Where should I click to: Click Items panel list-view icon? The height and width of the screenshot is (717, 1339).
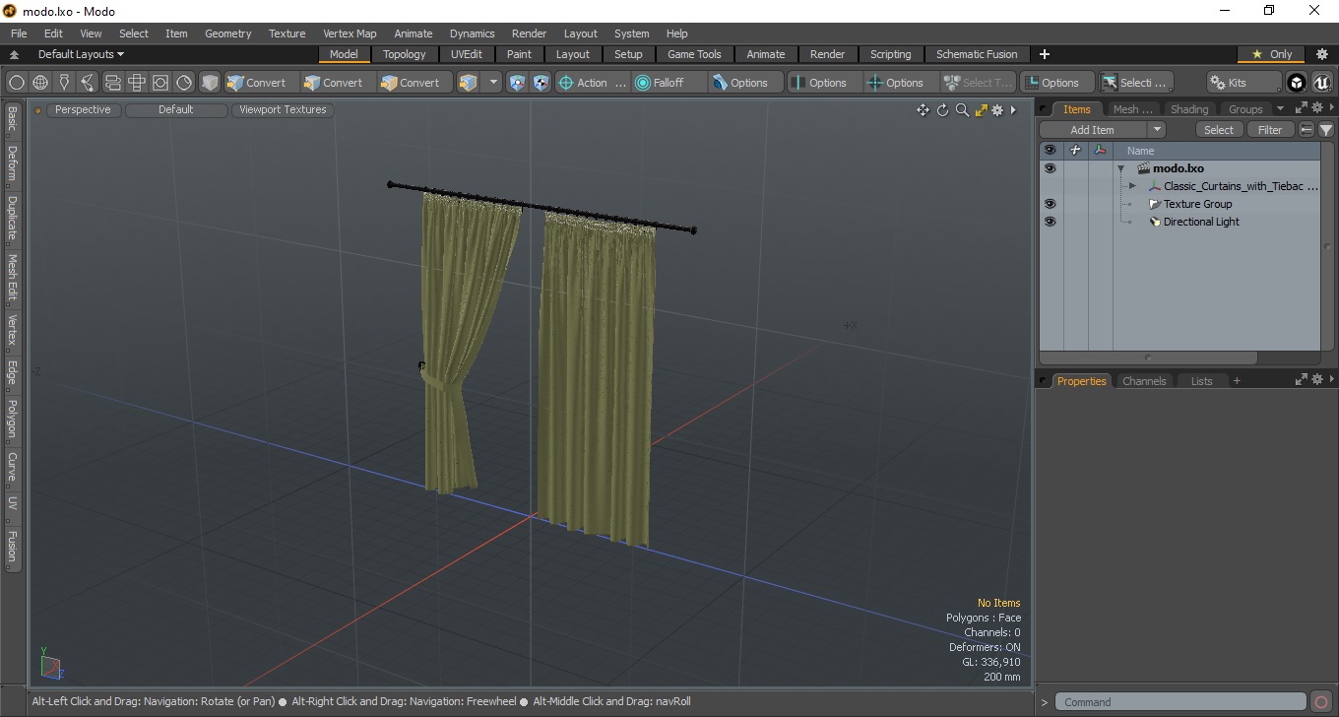click(1307, 130)
